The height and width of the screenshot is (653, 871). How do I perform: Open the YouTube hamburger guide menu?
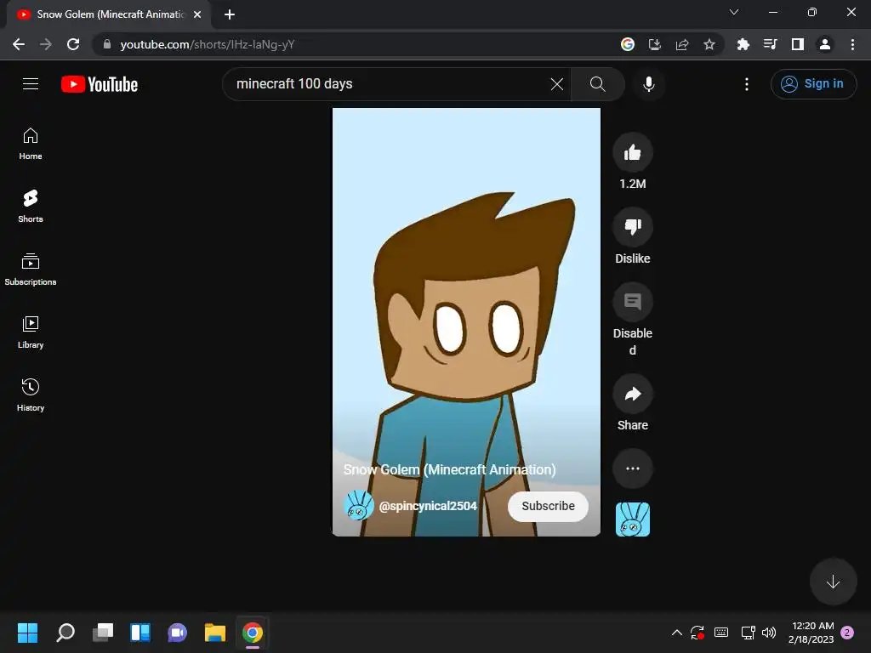pyautogui.click(x=31, y=84)
